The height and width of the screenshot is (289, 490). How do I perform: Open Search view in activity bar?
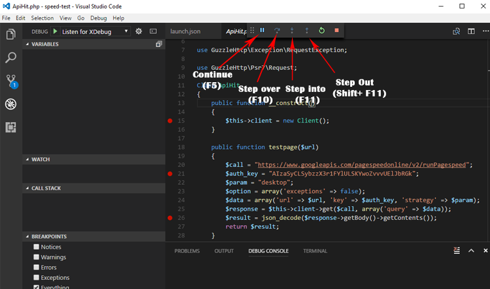pos(10,58)
